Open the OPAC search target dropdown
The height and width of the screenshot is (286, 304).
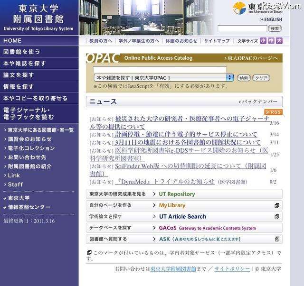[163, 78]
